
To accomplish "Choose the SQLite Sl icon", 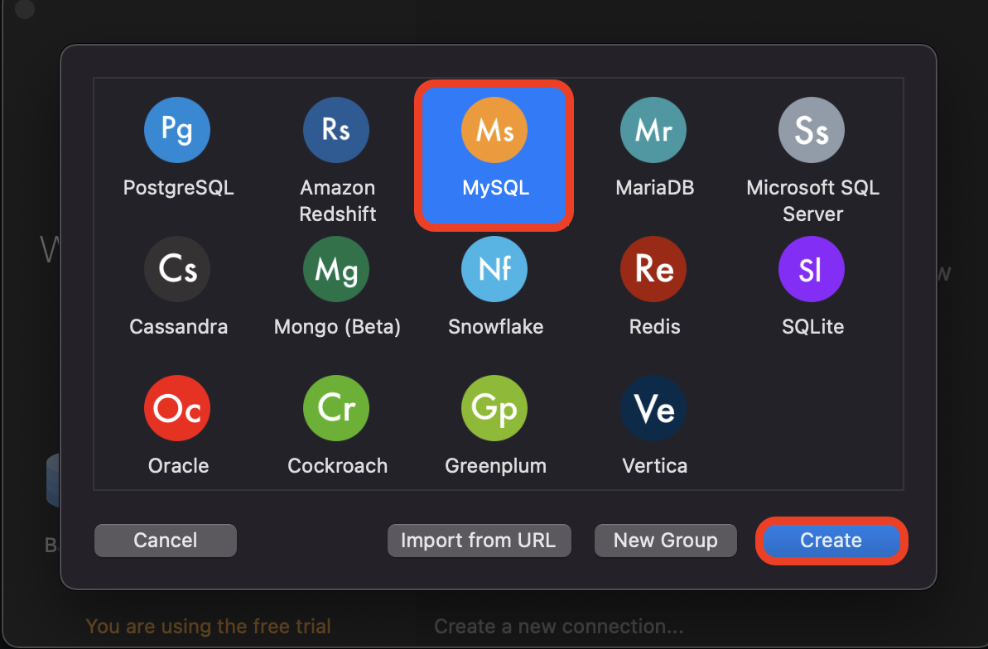I will [812, 269].
